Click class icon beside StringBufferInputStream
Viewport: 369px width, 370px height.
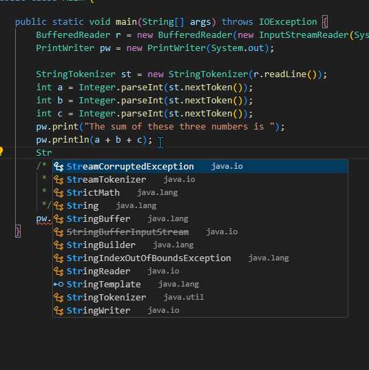(x=59, y=232)
